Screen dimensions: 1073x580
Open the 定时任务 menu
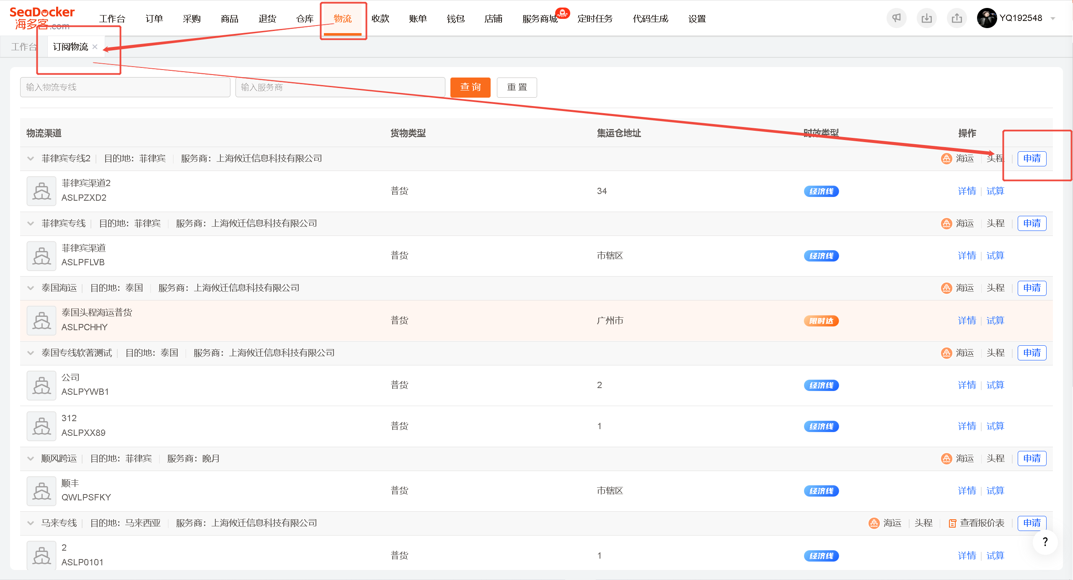tap(595, 18)
